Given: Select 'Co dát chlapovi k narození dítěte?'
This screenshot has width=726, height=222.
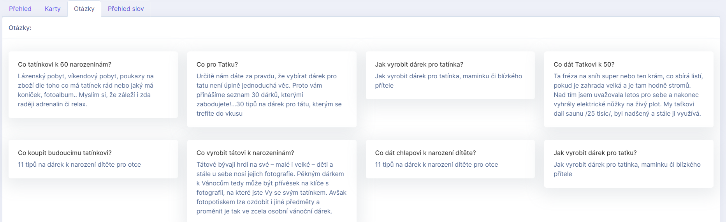Looking at the screenshot, I should coord(425,153).
